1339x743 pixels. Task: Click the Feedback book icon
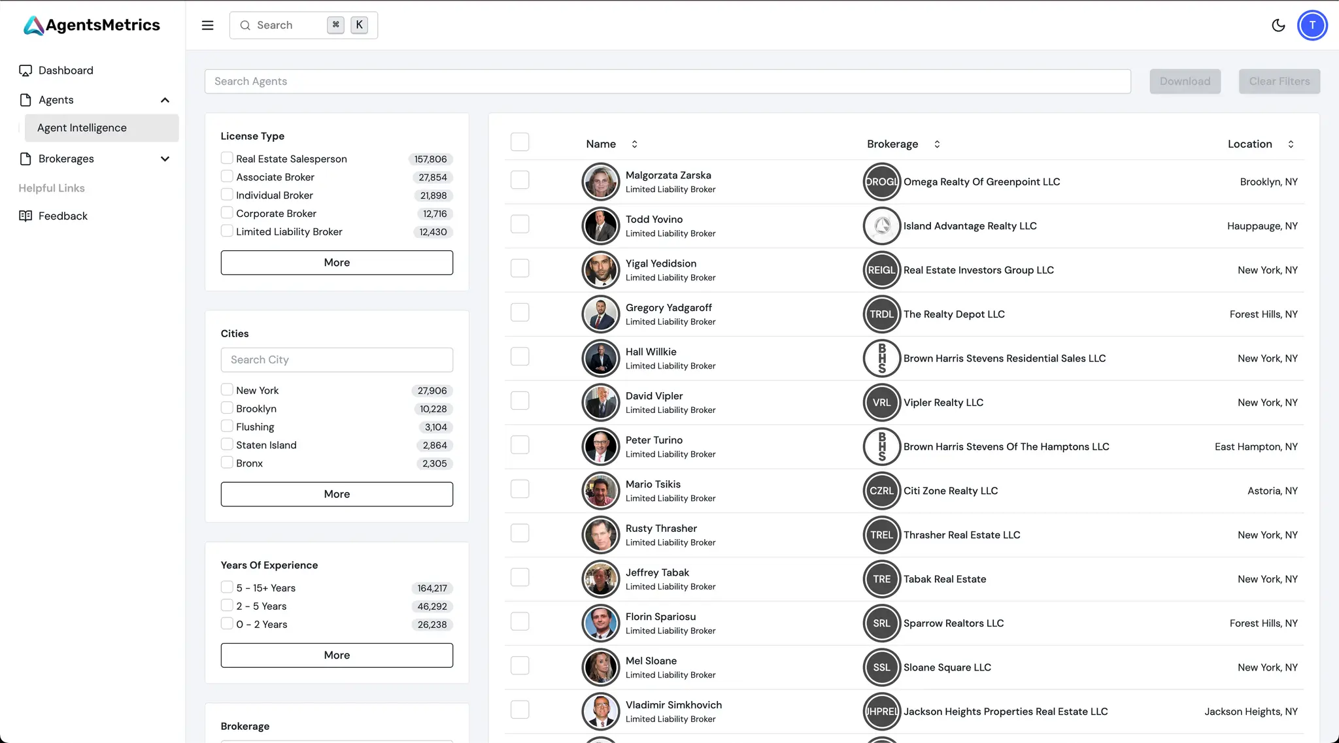coord(25,216)
